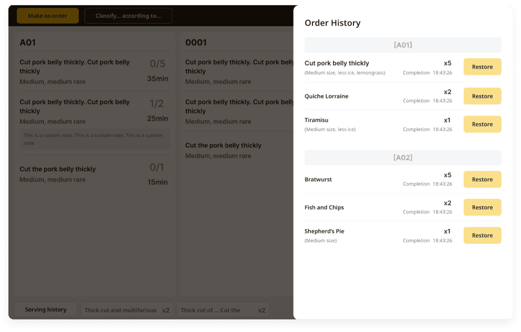Image resolution: width=521 pixels, height=332 pixels.
Task: Select Cut the pork belly thickly in A01
Action: point(57,169)
